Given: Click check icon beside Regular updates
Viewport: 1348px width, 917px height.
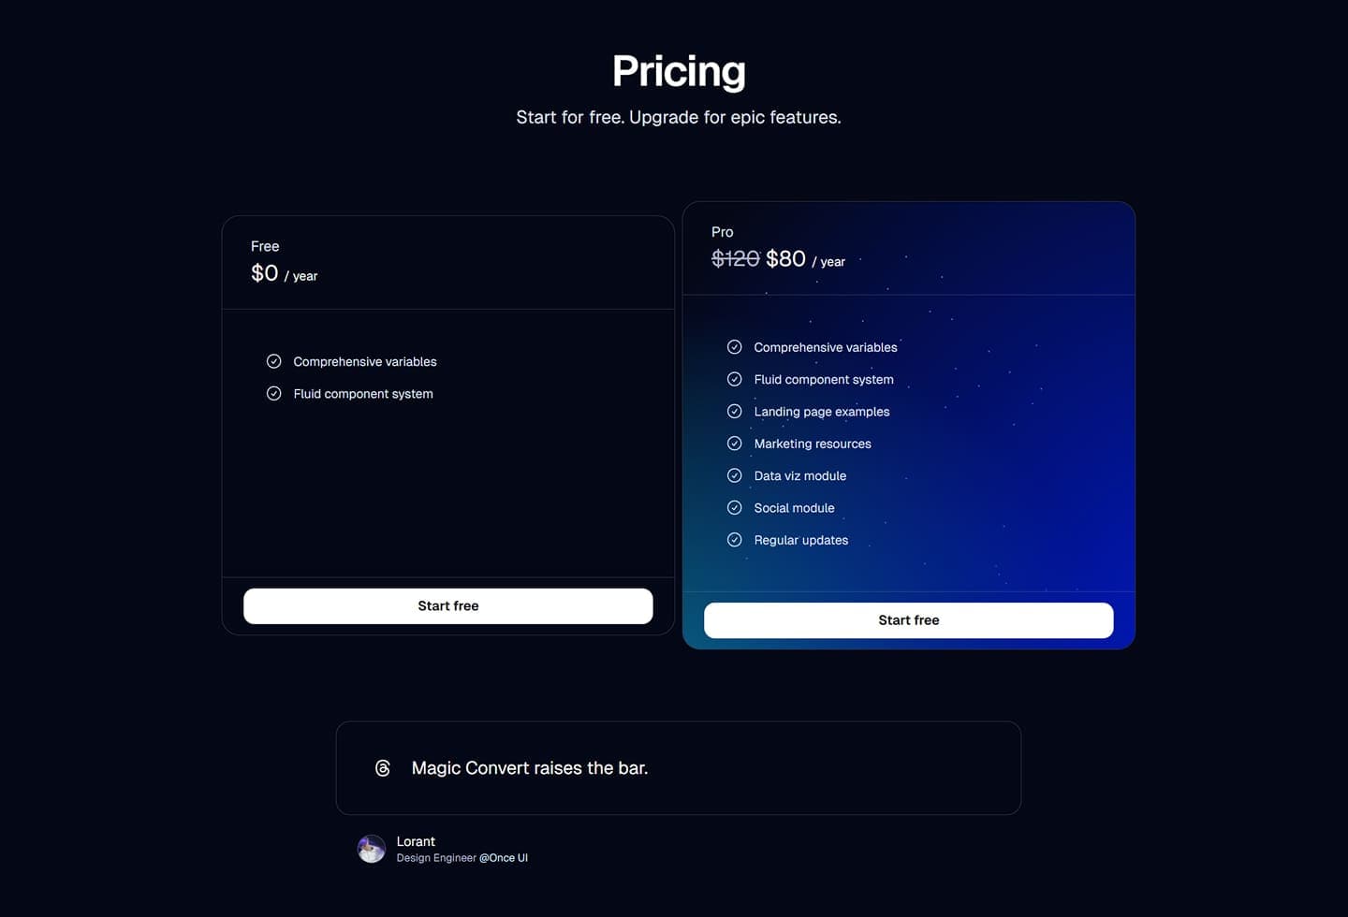Looking at the screenshot, I should click(x=735, y=540).
